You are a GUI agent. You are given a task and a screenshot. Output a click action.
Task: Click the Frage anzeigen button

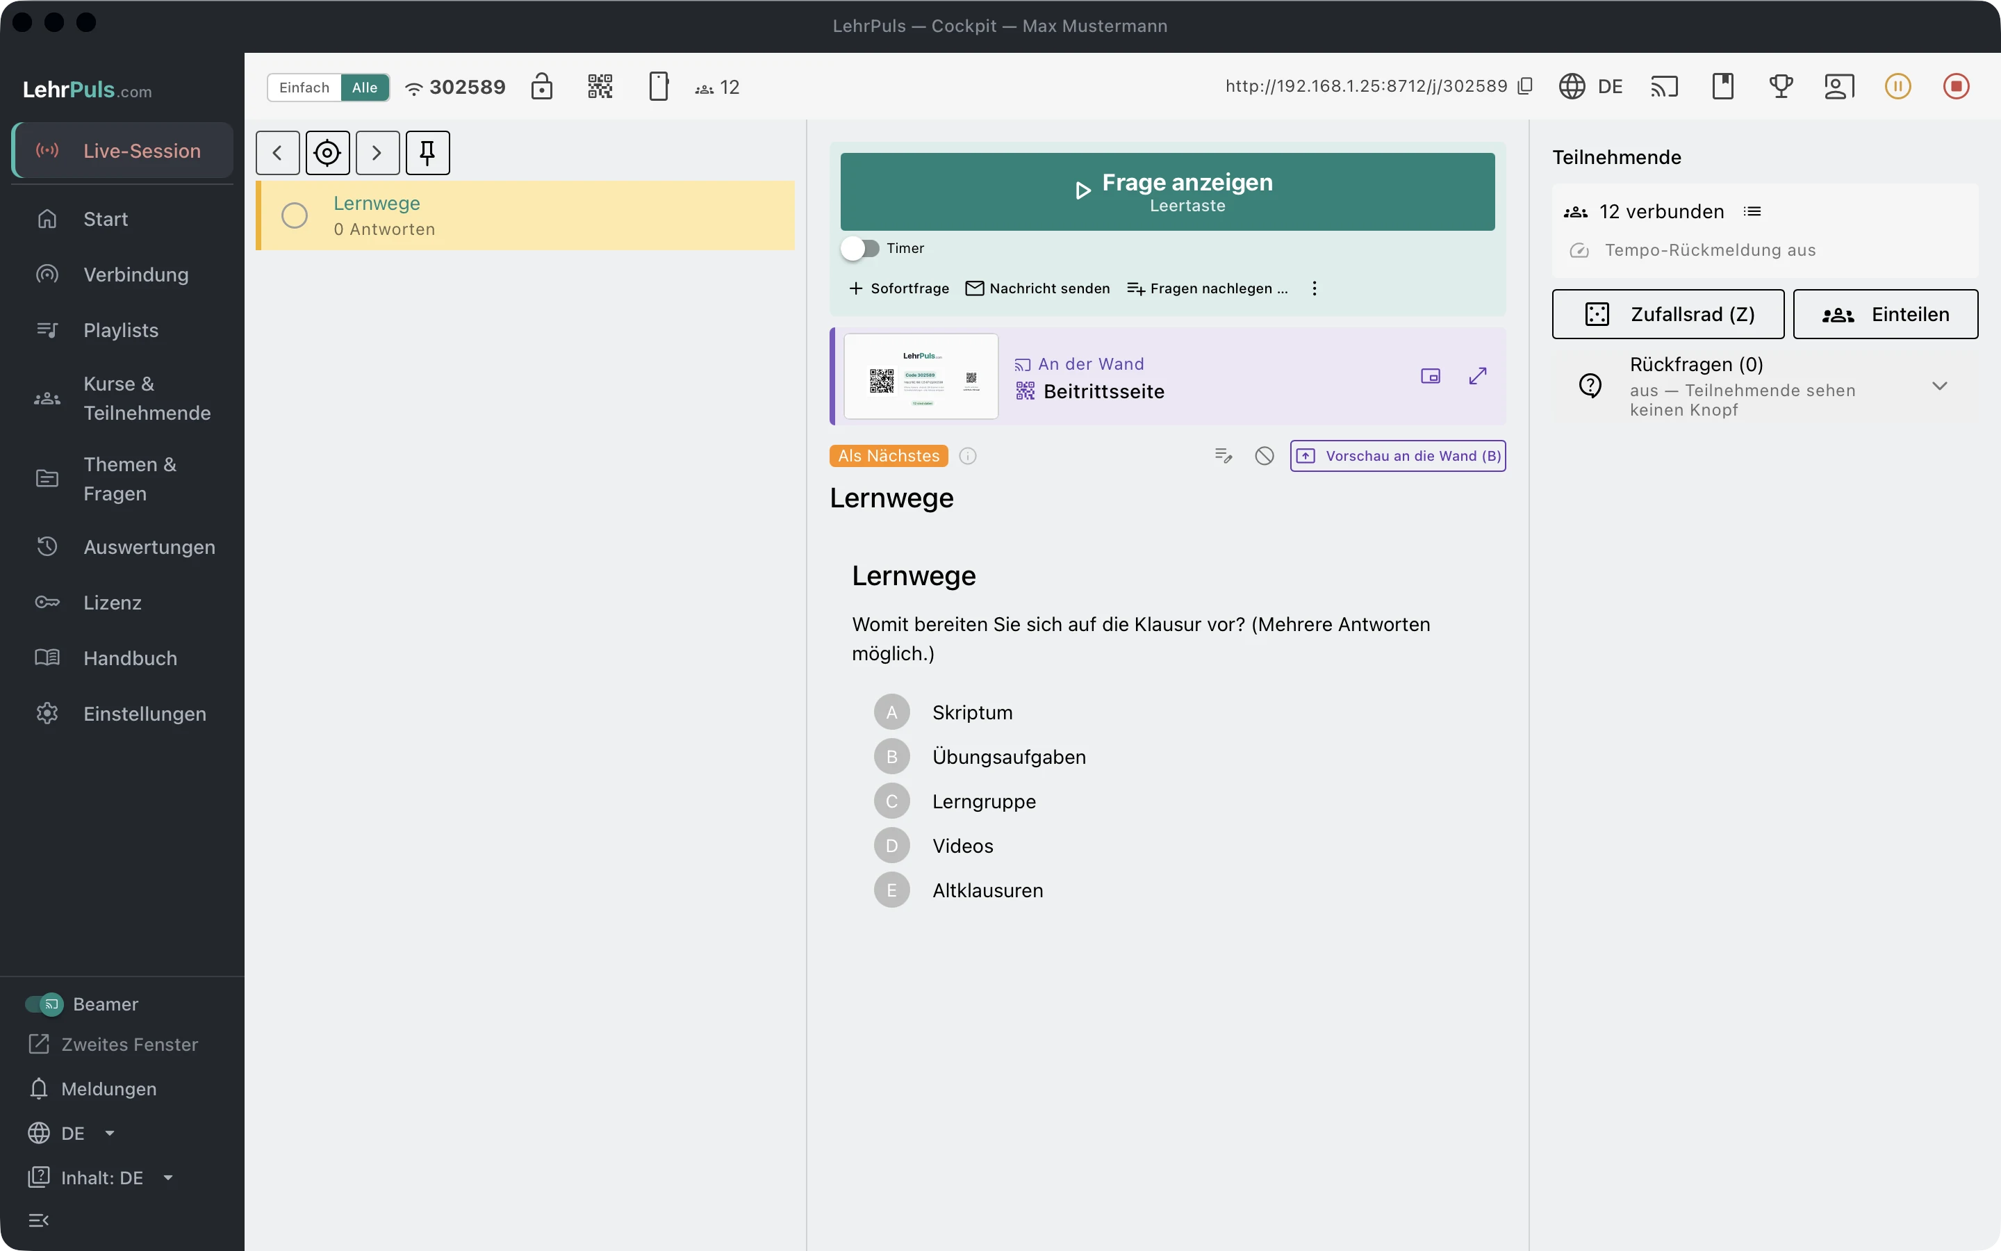[x=1167, y=192]
